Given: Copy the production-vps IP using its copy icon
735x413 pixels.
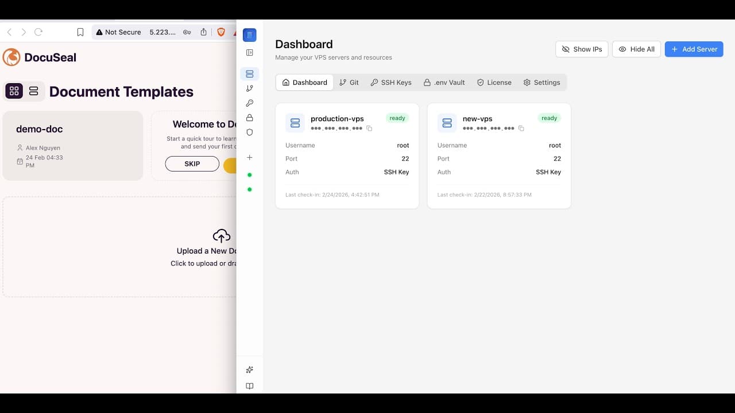Looking at the screenshot, I should click(x=369, y=128).
